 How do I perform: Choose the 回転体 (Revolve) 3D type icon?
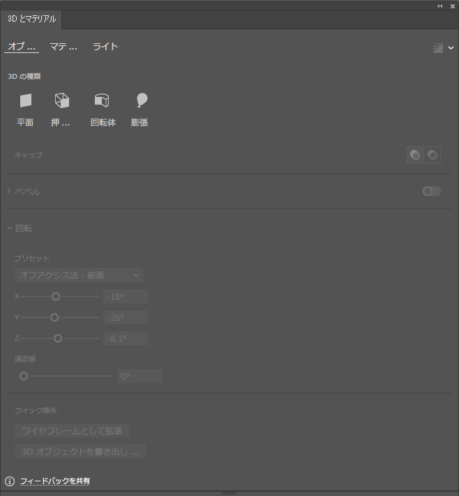[x=103, y=101]
